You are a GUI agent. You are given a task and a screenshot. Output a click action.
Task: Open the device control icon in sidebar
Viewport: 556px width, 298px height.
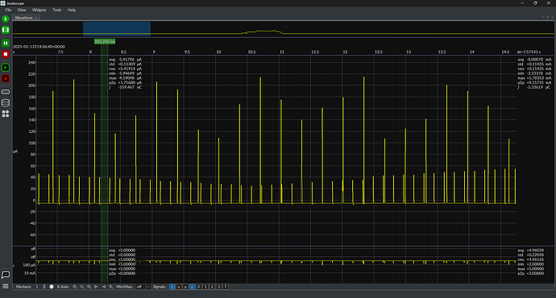pos(6,92)
